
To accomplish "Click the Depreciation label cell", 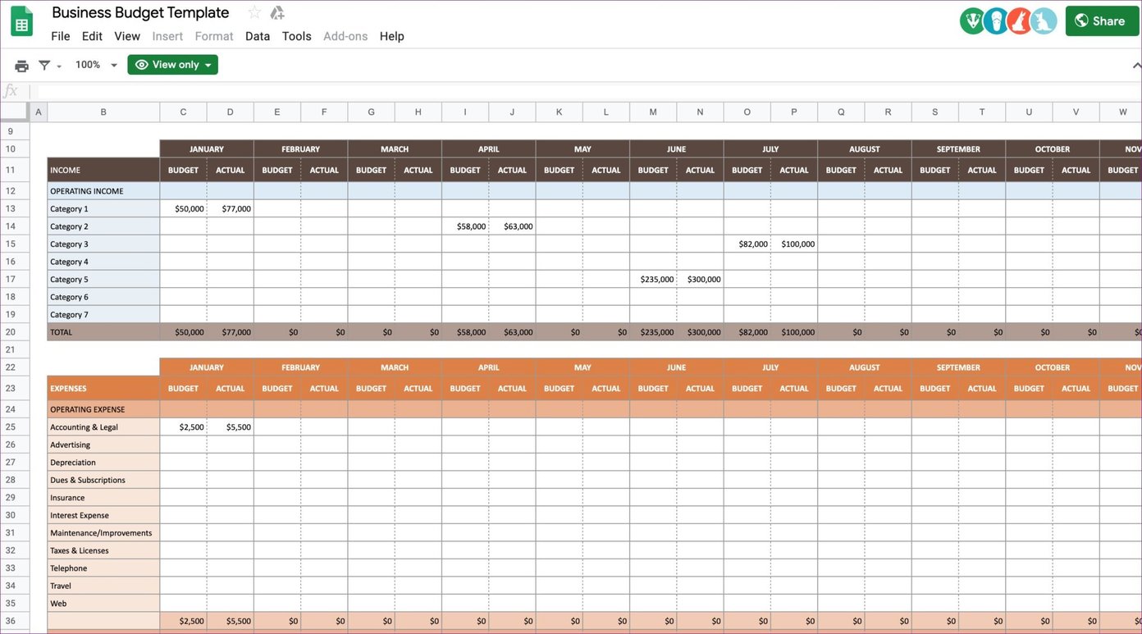I will [x=103, y=463].
